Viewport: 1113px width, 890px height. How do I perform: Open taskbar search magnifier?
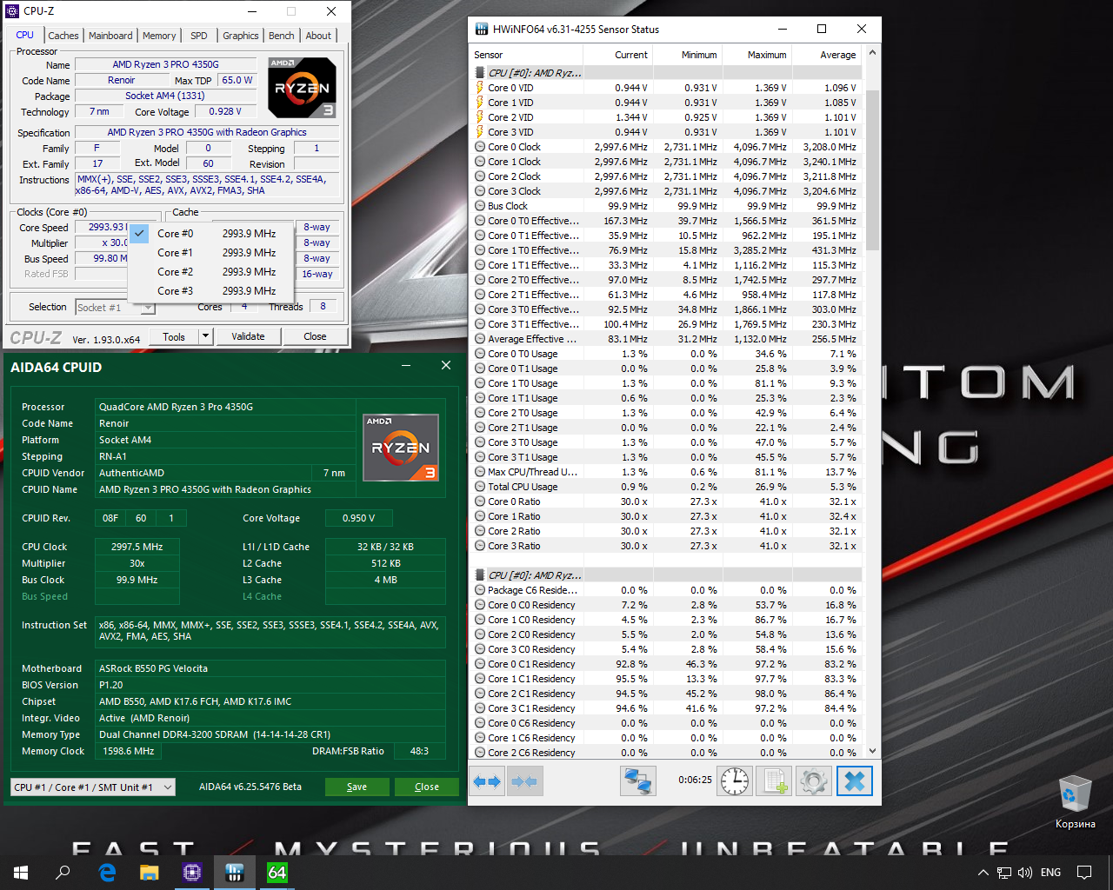click(x=63, y=873)
